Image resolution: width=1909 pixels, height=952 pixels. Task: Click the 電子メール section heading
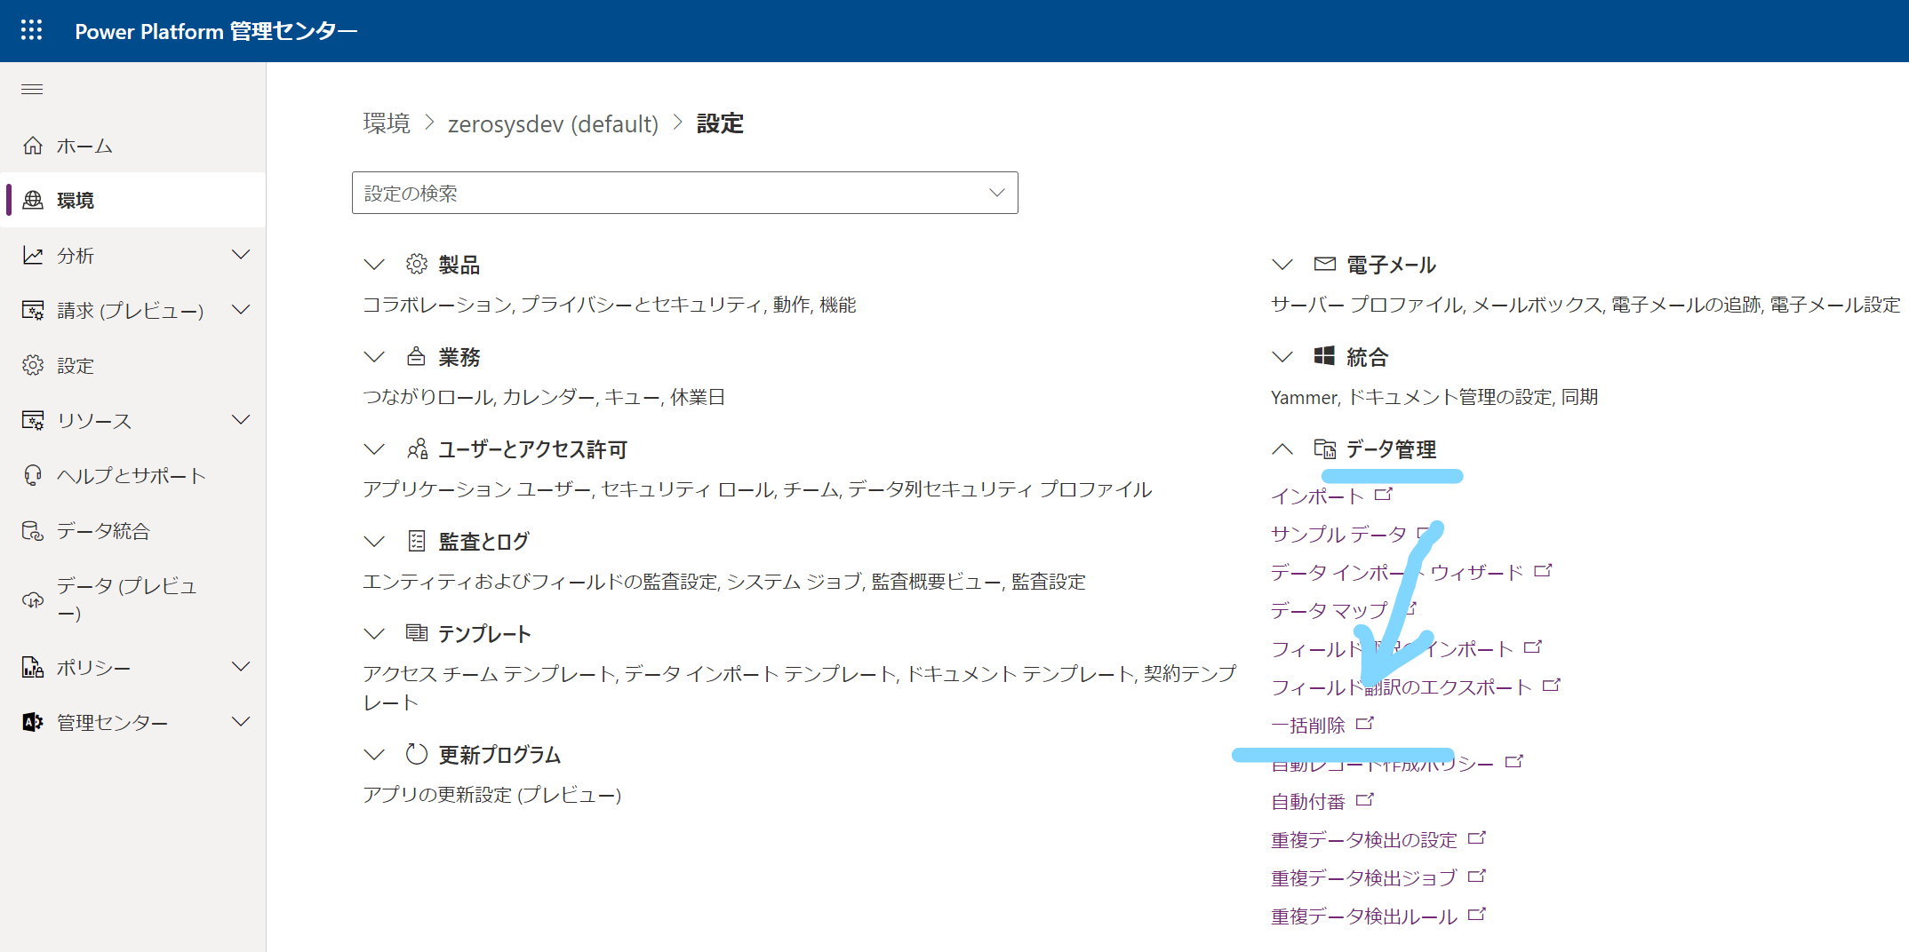(x=1391, y=265)
